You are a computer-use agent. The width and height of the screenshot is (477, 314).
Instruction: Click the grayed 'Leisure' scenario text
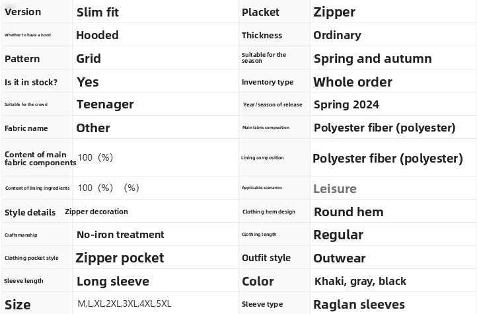(x=335, y=188)
